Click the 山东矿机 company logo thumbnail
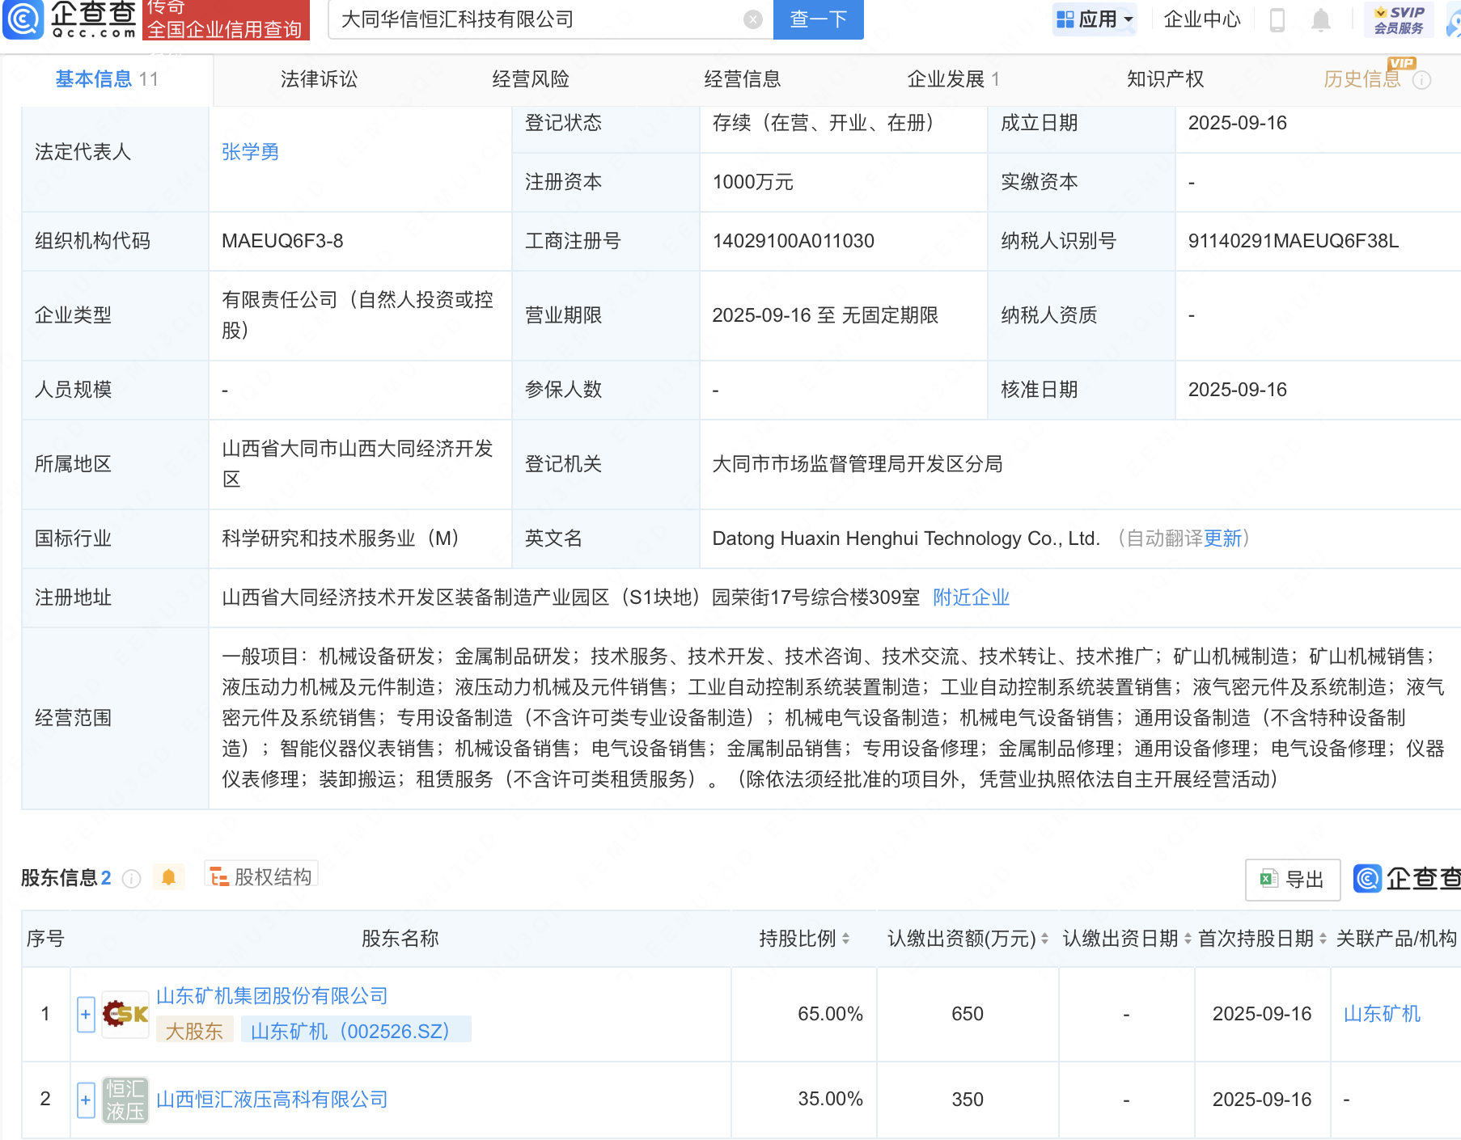The height and width of the screenshot is (1140, 1461). [x=125, y=1014]
